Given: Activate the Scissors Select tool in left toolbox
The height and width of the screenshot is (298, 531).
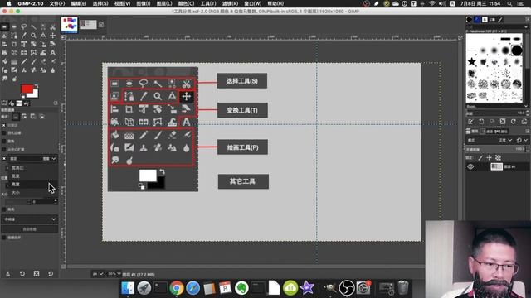Looking at the screenshot, I should tap(53, 26).
